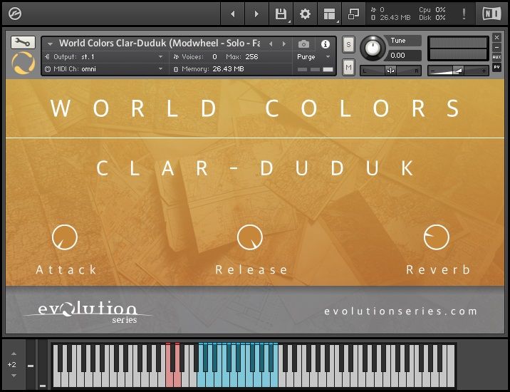Click the exclamation panic button
Image resolution: width=510 pixels, height=392 pixels.
[x=464, y=14]
